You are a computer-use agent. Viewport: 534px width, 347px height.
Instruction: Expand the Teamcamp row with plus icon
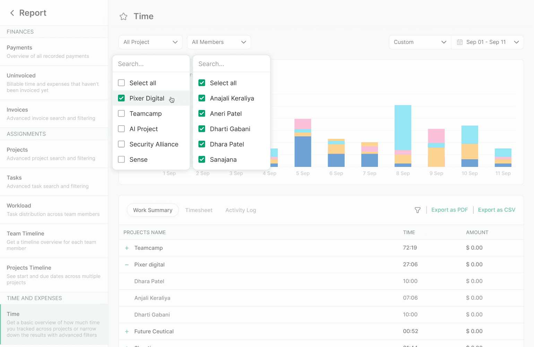[x=127, y=248]
